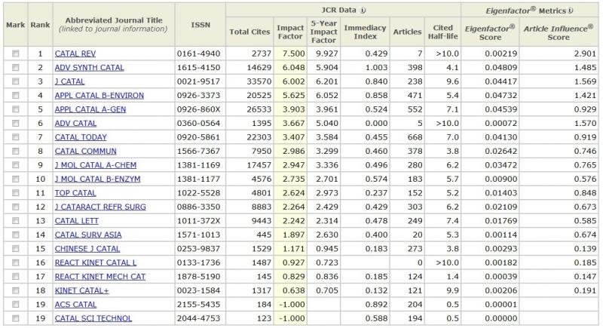
Task: Check the box next to TOP CATAL
Action: 16,193
